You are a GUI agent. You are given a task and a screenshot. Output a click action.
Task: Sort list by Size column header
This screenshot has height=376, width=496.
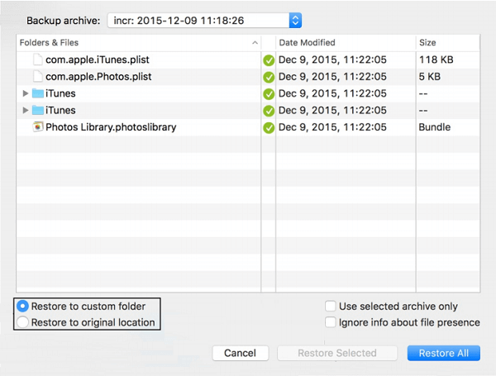click(446, 42)
